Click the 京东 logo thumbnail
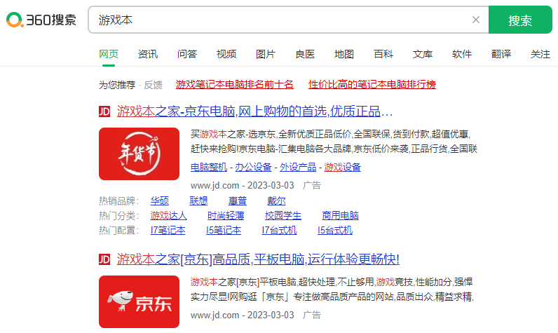Screen dimensions: 558x333 click(139, 301)
